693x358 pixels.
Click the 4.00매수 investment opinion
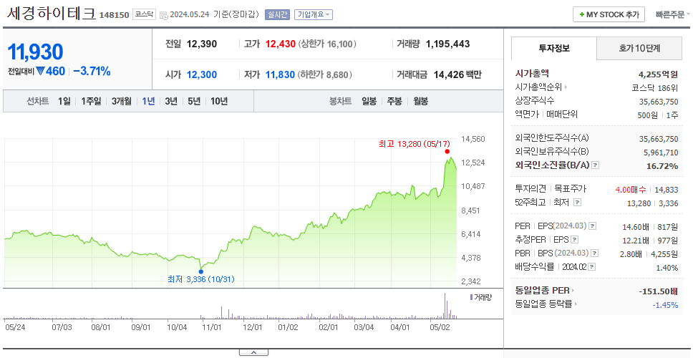(x=631, y=189)
